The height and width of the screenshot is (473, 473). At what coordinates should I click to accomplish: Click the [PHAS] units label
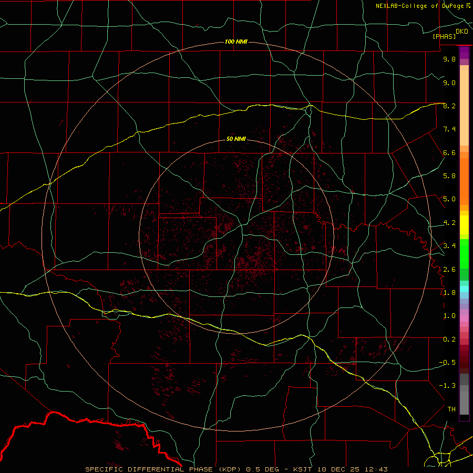click(444, 37)
